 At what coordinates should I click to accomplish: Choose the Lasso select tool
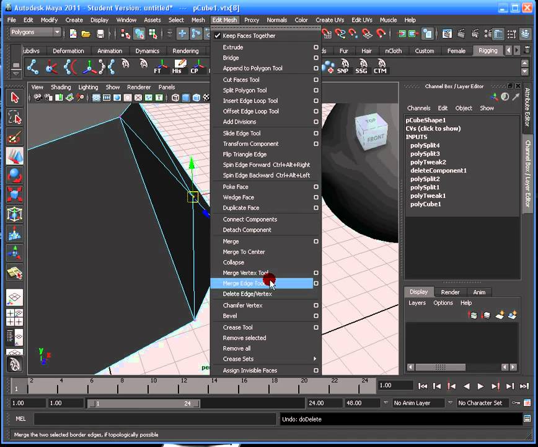tap(14, 117)
